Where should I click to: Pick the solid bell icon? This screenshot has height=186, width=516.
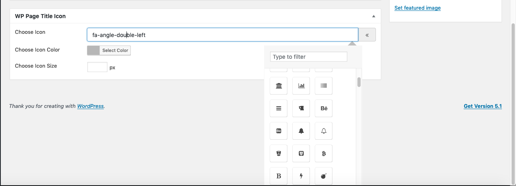pyautogui.click(x=301, y=131)
